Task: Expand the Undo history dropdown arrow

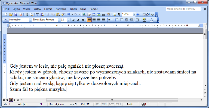Action: pos(72,14)
